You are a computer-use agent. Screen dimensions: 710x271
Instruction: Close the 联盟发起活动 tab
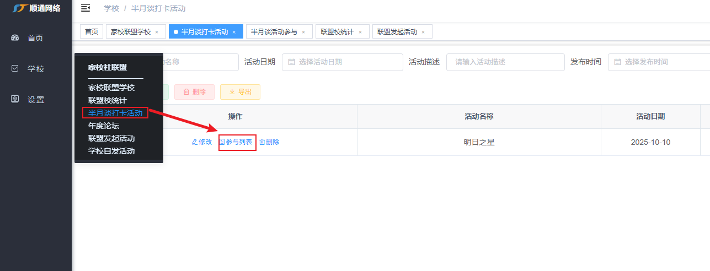click(423, 32)
